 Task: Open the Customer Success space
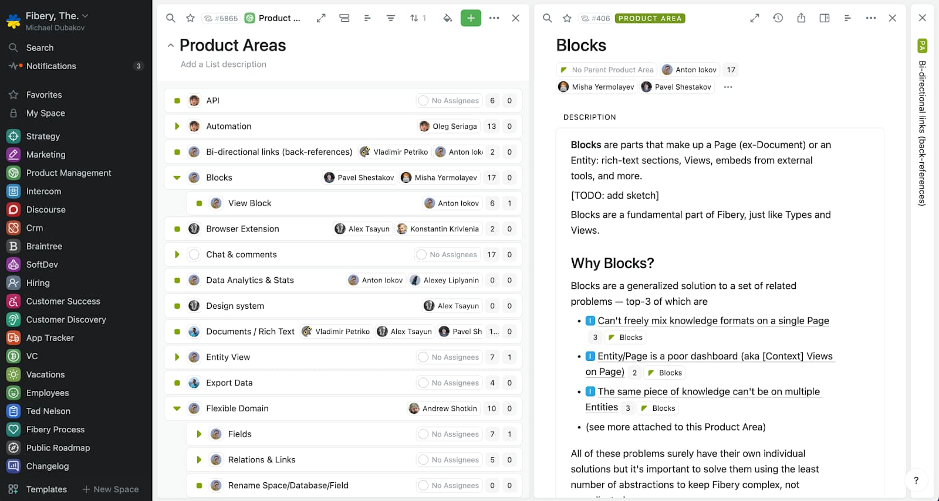coord(63,301)
